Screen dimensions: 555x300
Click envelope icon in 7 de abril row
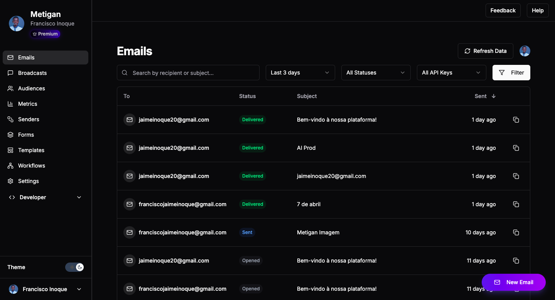(130, 204)
